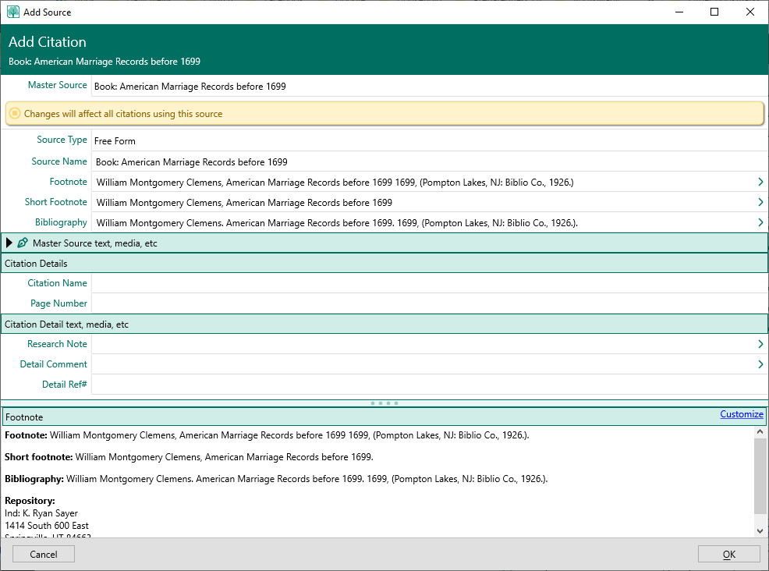
Task: Click into the Citation Name field
Action: pyautogui.click(x=429, y=283)
